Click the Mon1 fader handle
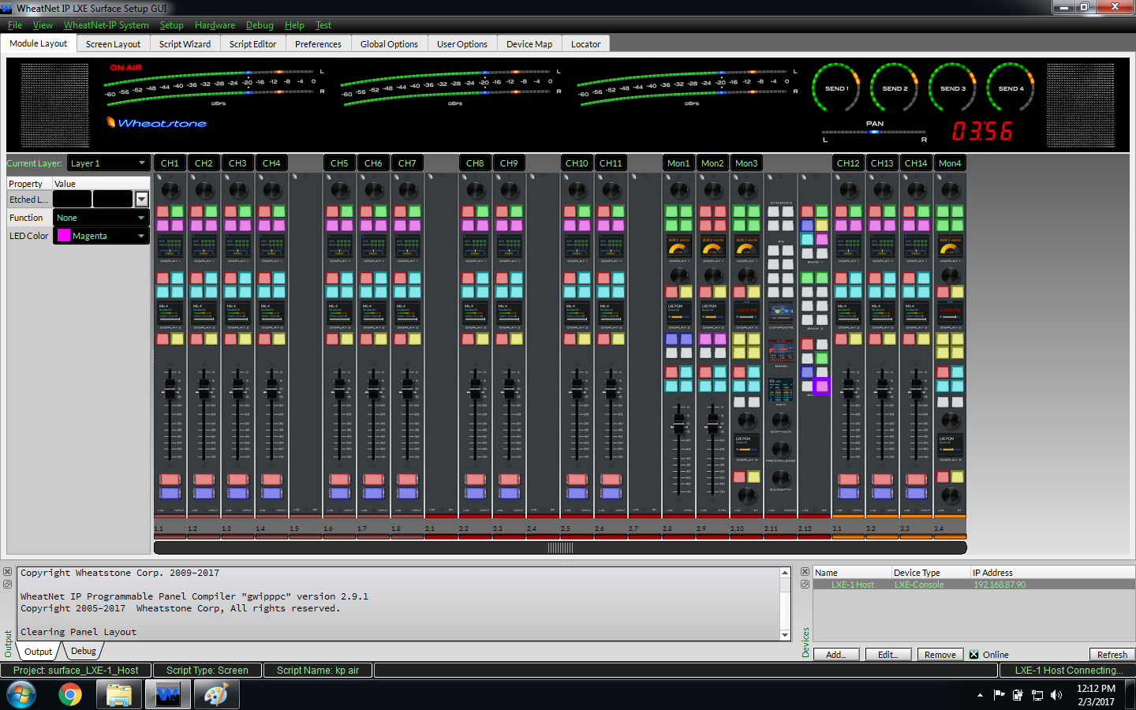Viewport: 1136px width, 710px height. (x=678, y=425)
